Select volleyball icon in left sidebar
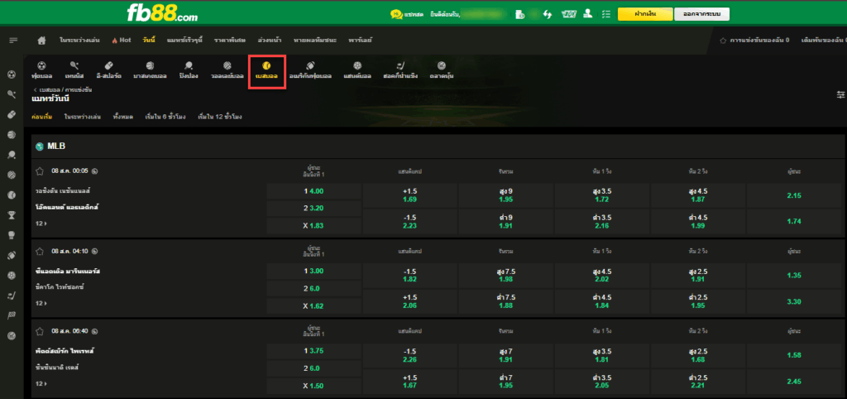847x399 pixels. (12, 175)
